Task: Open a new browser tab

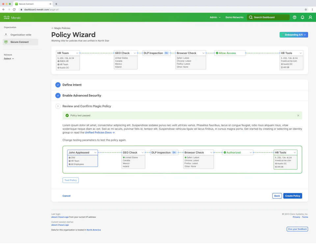Action: (x=56, y=4)
